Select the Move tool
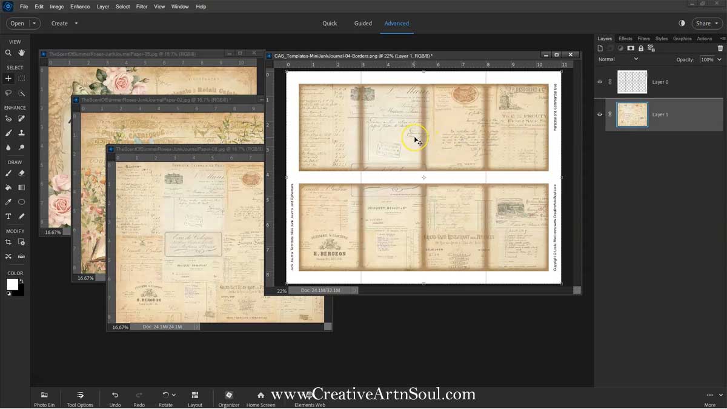This screenshot has width=727, height=409. tap(8, 78)
